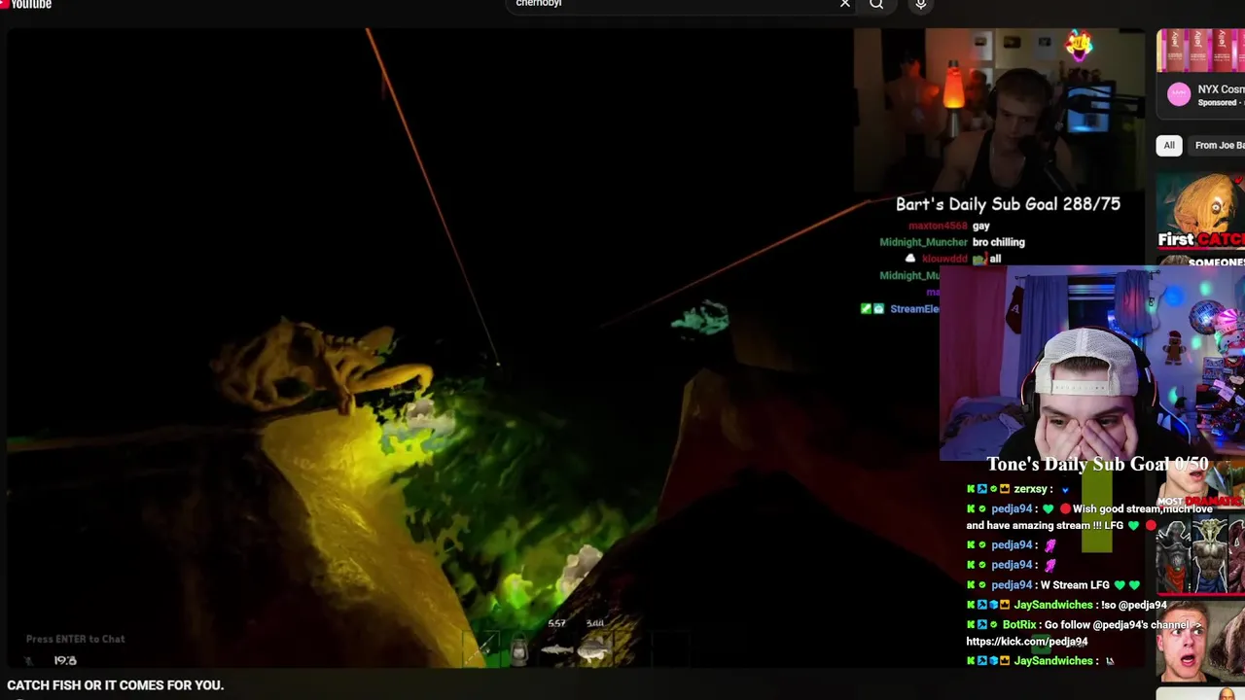Open the shocked man with bear thumbnail
This screenshot has width=1245, height=700.
[1200, 642]
